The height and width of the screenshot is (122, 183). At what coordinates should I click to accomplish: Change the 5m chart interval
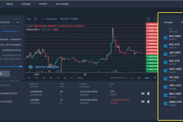click(x=29, y=19)
